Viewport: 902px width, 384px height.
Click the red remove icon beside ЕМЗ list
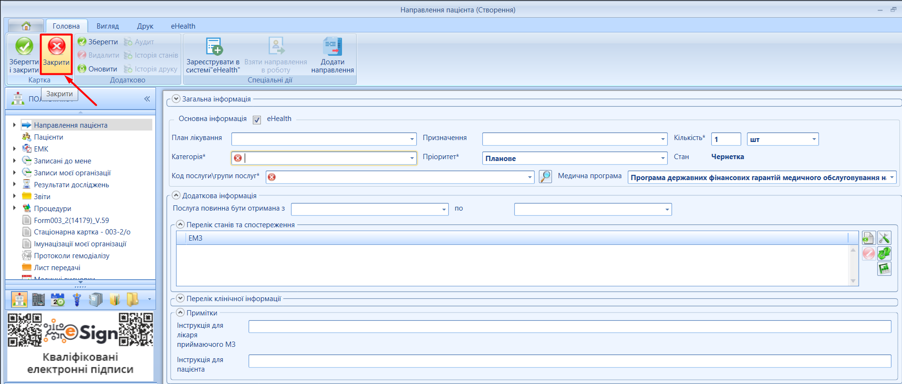point(869,253)
